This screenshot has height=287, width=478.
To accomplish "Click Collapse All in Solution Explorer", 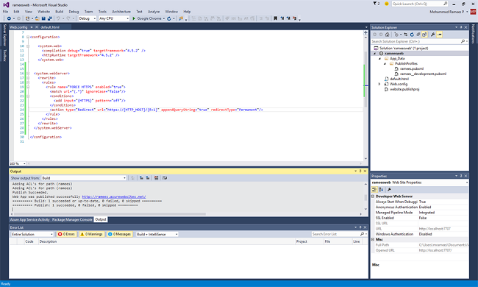I will click(418, 35).
